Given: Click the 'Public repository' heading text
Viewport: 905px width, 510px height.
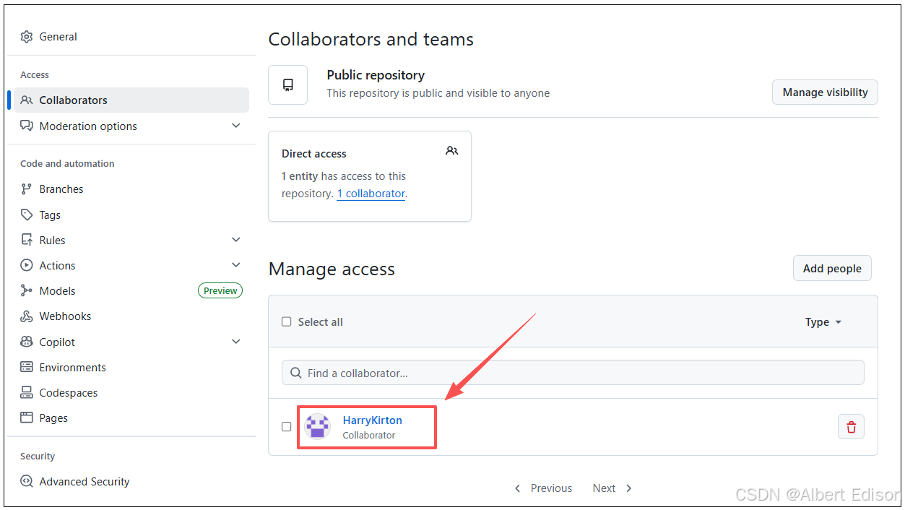Looking at the screenshot, I should click(x=376, y=75).
